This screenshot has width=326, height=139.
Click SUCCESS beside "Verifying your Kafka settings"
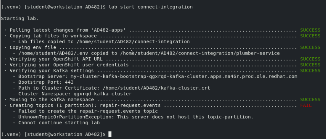click(310, 70)
